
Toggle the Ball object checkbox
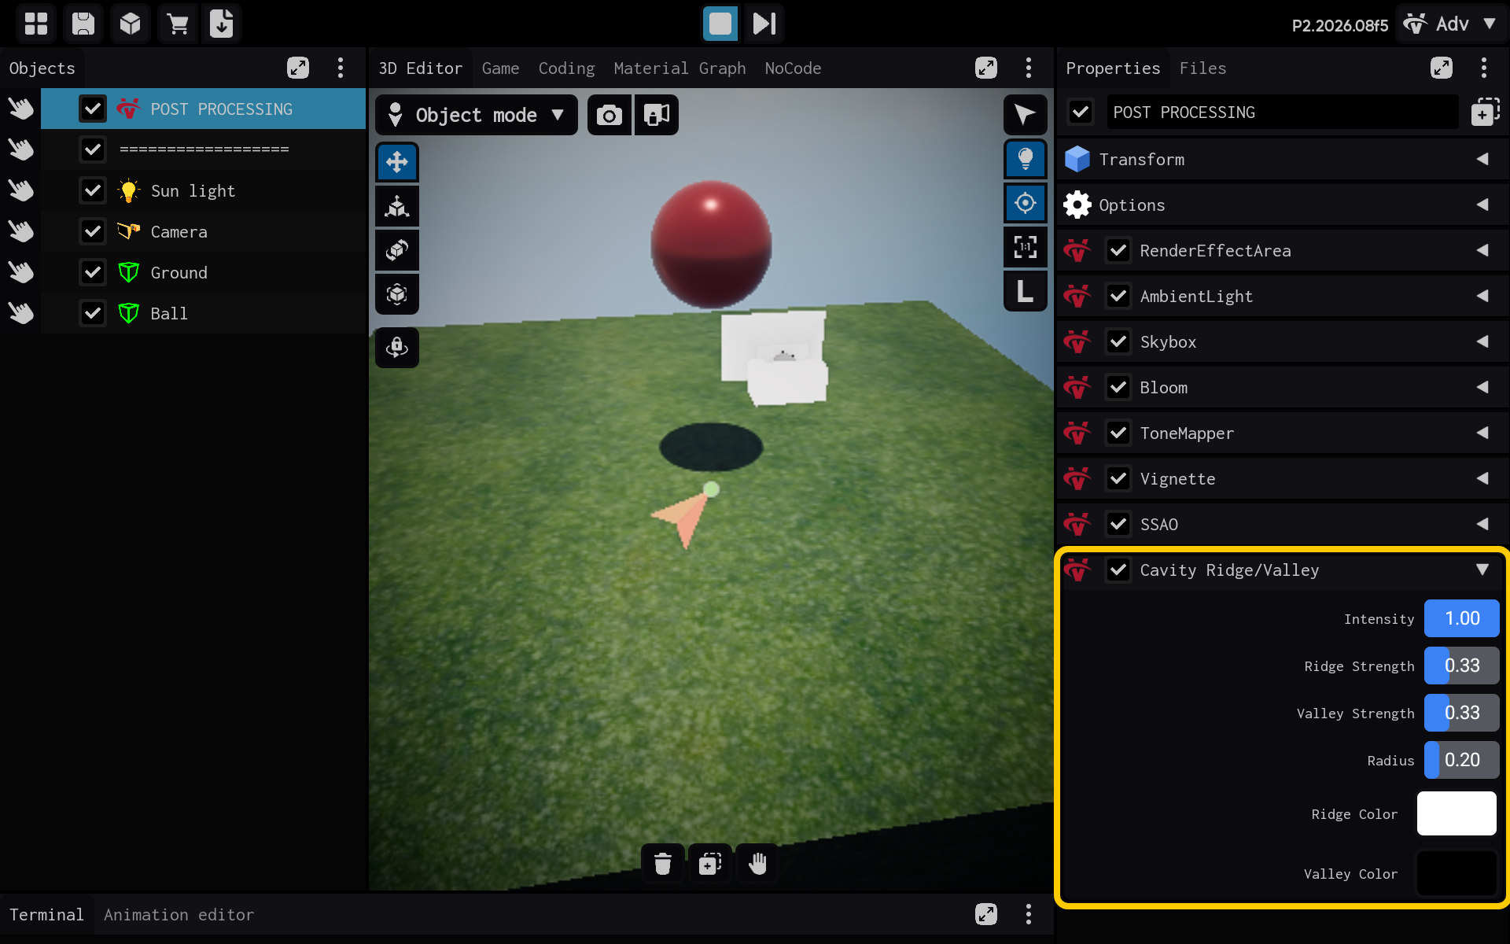93,313
